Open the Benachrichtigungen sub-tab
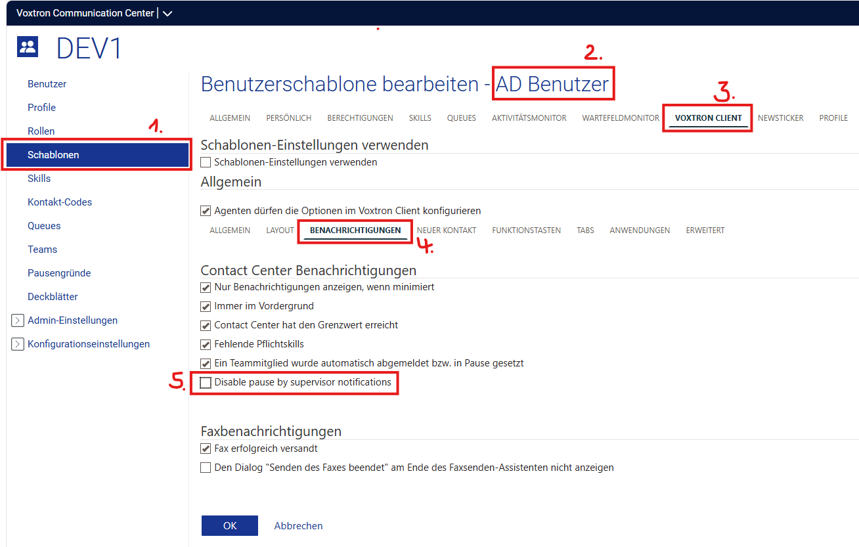This screenshot has width=859, height=547. (x=355, y=230)
